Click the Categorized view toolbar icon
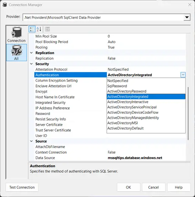 click(32, 29)
